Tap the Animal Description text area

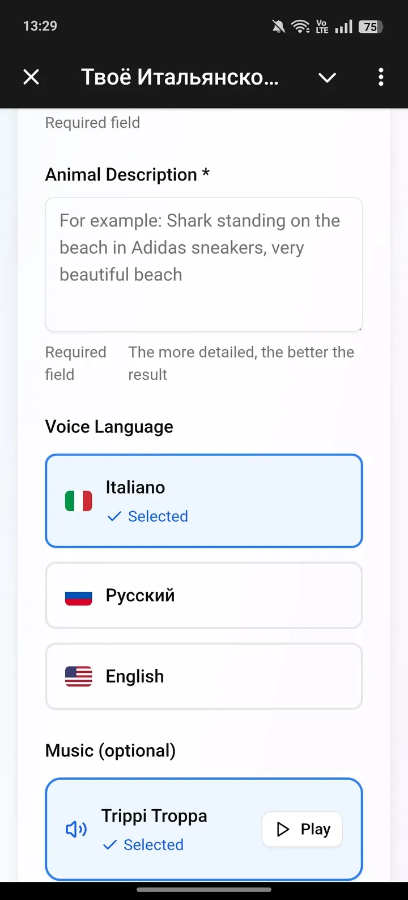[x=204, y=264]
